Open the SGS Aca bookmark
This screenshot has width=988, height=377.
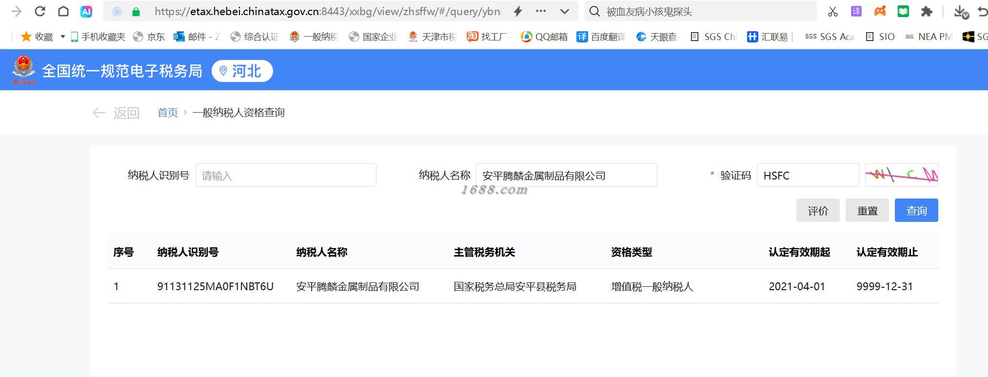pos(830,37)
